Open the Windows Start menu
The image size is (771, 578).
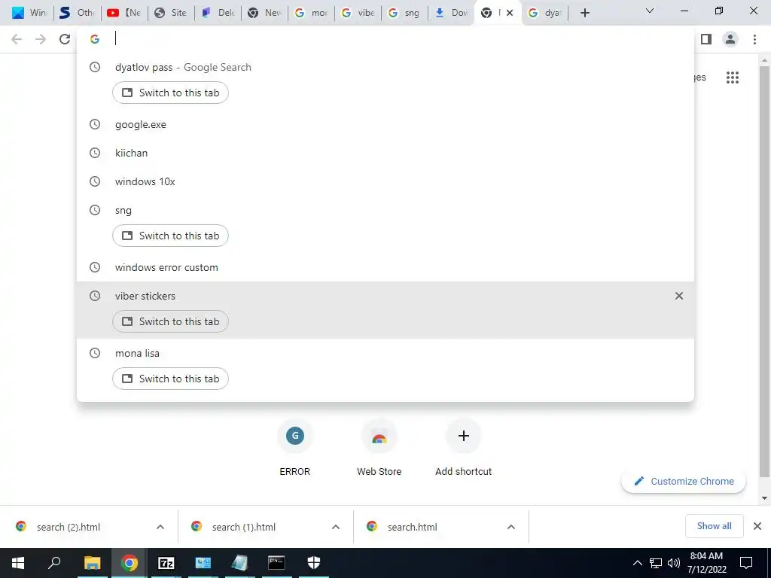[x=18, y=563]
